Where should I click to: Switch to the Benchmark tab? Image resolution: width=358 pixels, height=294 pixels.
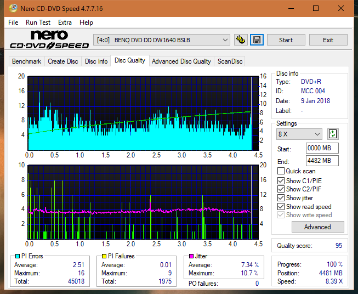coord(27,61)
